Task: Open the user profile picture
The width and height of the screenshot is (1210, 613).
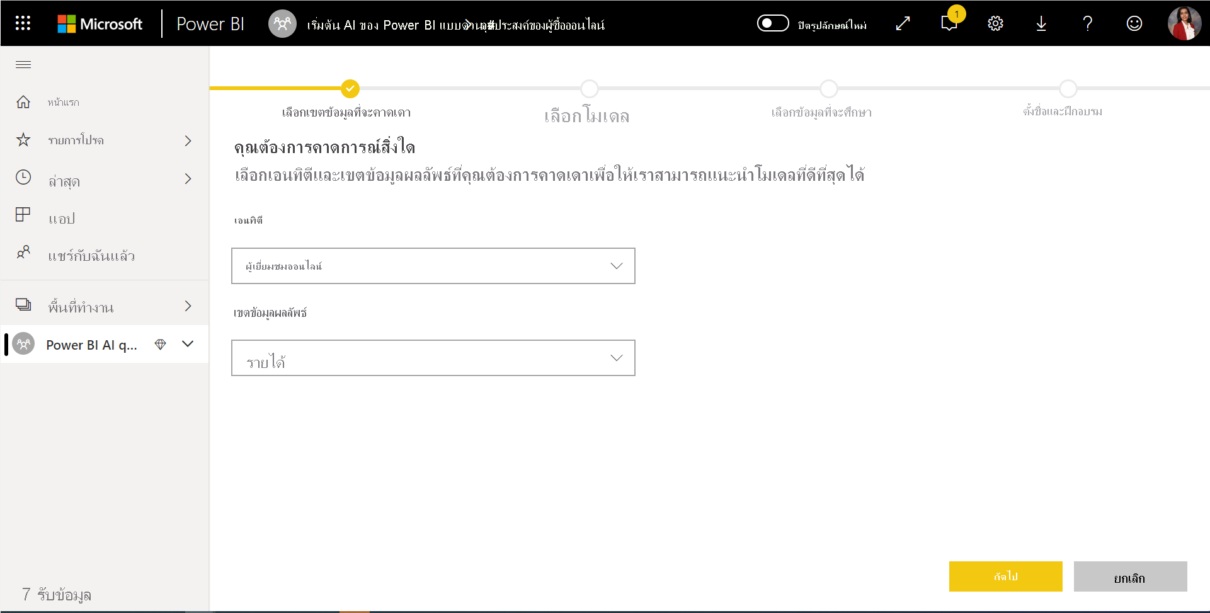Action: tap(1184, 23)
